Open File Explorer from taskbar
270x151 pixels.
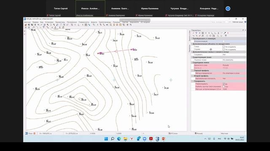[x=125, y=139]
